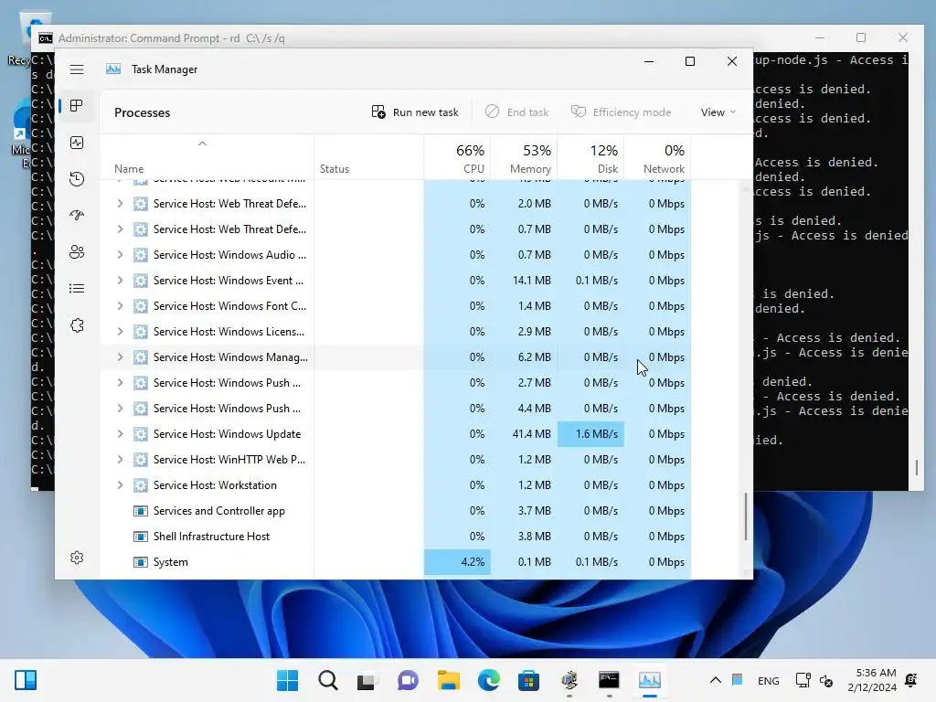This screenshot has height=702, width=936.
Task: Click Run new task button
Action: [x=415, y=112]
